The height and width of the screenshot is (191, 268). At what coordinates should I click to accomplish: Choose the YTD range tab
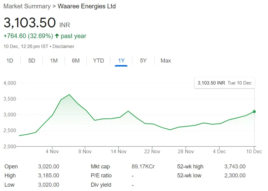pos(98,61)
